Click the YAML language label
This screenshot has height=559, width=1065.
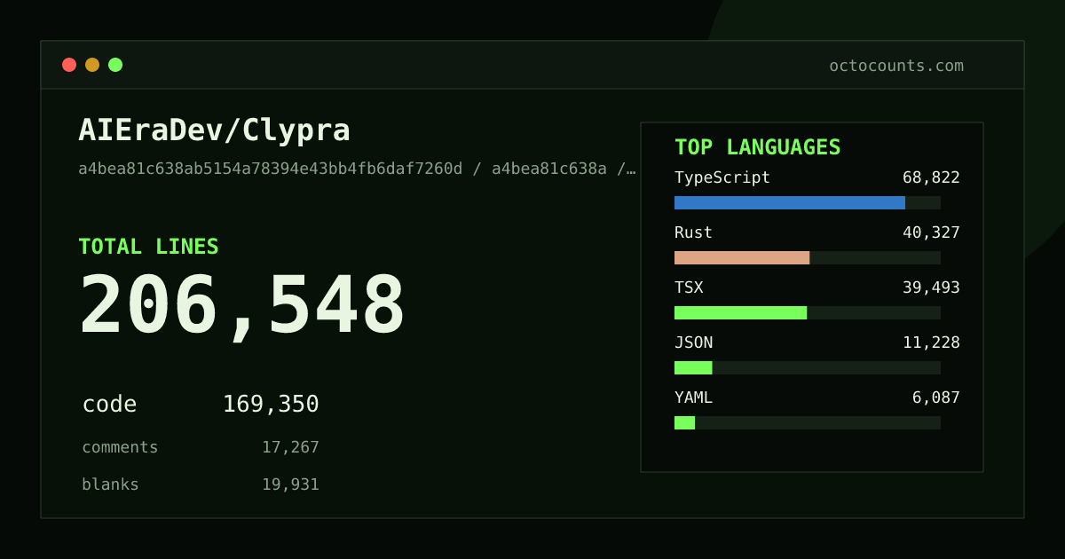[x=693, y=398]
